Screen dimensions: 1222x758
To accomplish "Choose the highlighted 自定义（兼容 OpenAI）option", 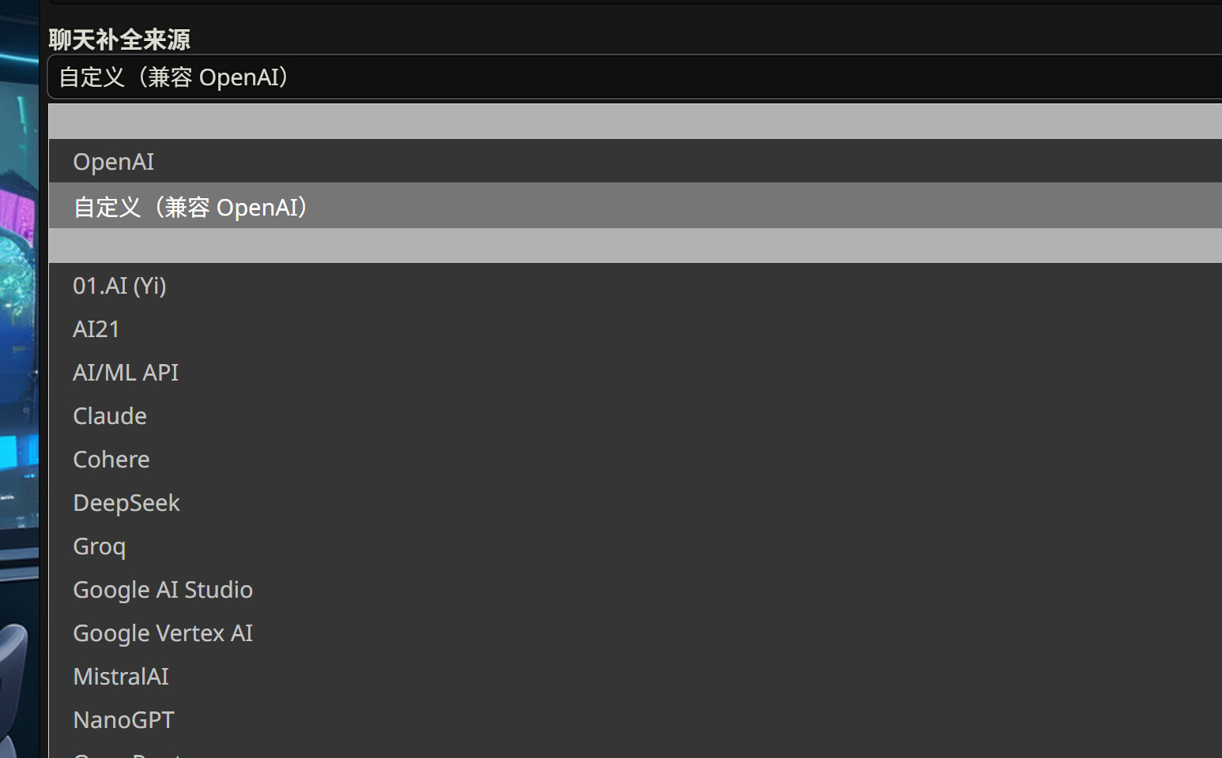I will (190, 207).
